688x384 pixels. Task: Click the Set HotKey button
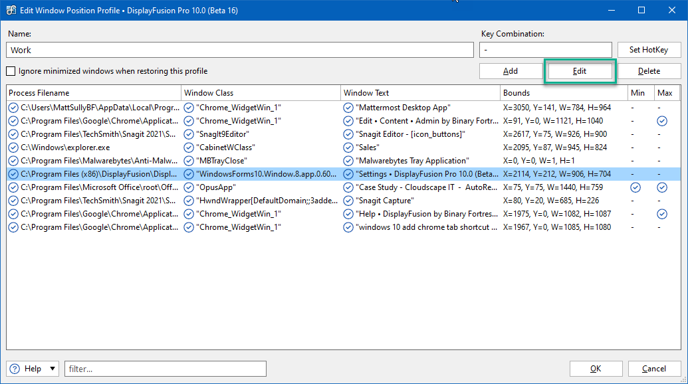pyautogui.click(x=649, y=50)
